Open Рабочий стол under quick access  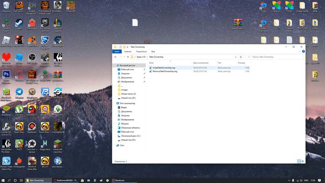click(127, 70)
